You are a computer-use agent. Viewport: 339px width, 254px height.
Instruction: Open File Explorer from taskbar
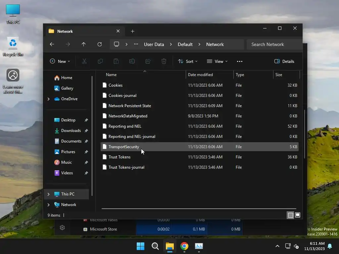(170, 246)
